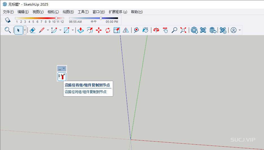Viewport: 264px width, 150px height.
Task: Click the Send to LayOut icon
Action: (213, 30)
